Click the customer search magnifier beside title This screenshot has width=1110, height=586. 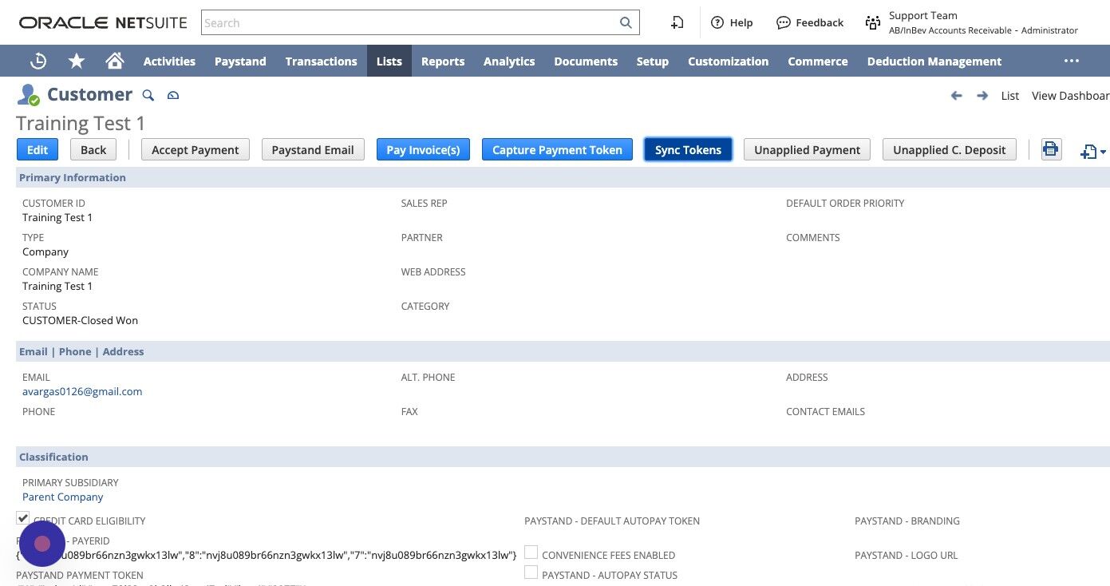(x=148, y=95)
